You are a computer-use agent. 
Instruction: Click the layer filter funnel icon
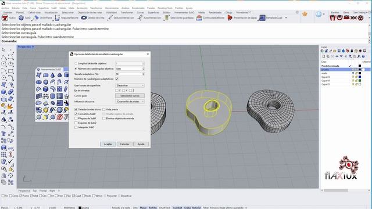[350, 56]
